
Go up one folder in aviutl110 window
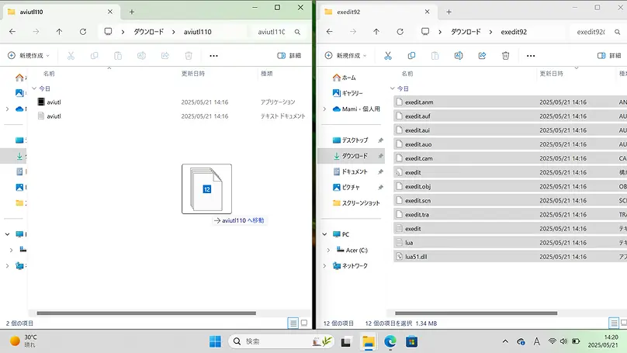[59, 32]
